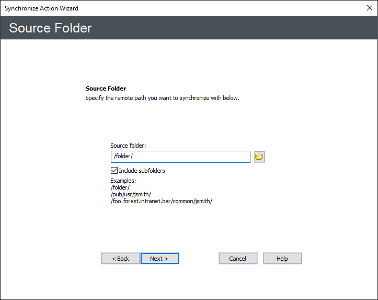Click the foo.forest.intranet.bar example path
Image resolution: width=378 pixels, height=300 pixels.
click(x=161, y=201)
